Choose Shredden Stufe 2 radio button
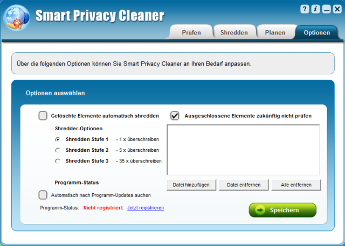Image resolution: width=345 pixels, height=246 pixels. tap(58, 150)
